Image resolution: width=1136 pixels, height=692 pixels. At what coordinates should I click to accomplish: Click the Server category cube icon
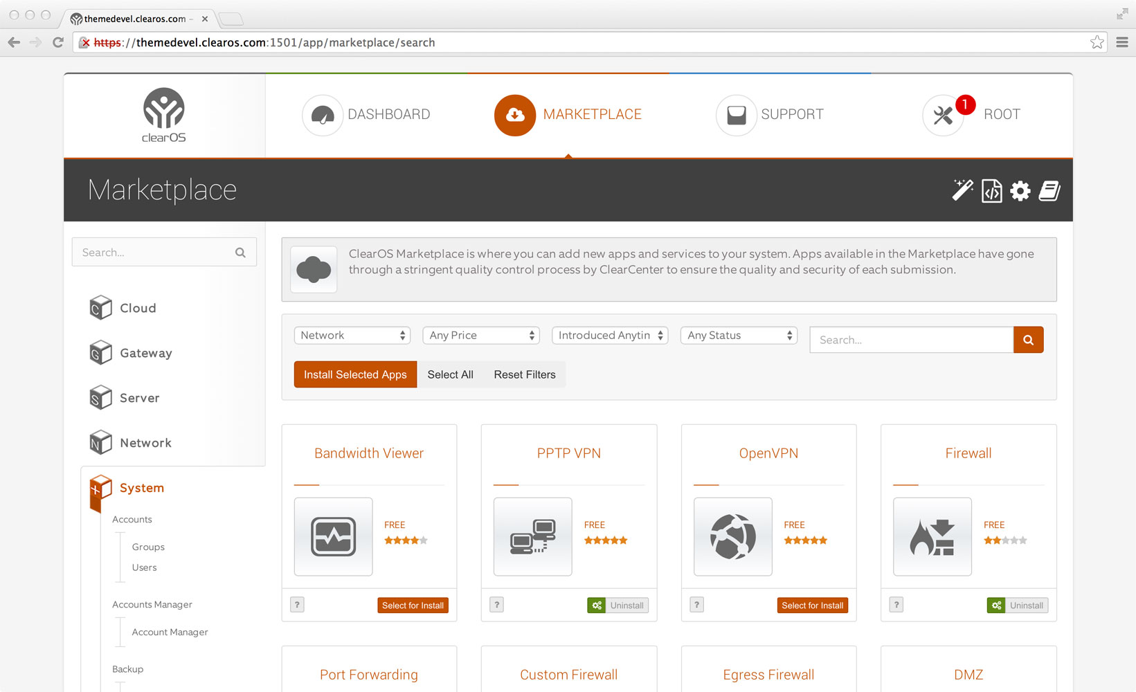coord(100,398)
